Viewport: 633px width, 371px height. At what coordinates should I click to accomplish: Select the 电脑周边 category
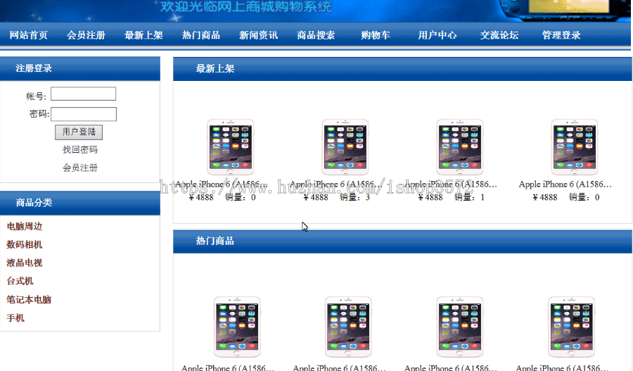click(24, 226)
